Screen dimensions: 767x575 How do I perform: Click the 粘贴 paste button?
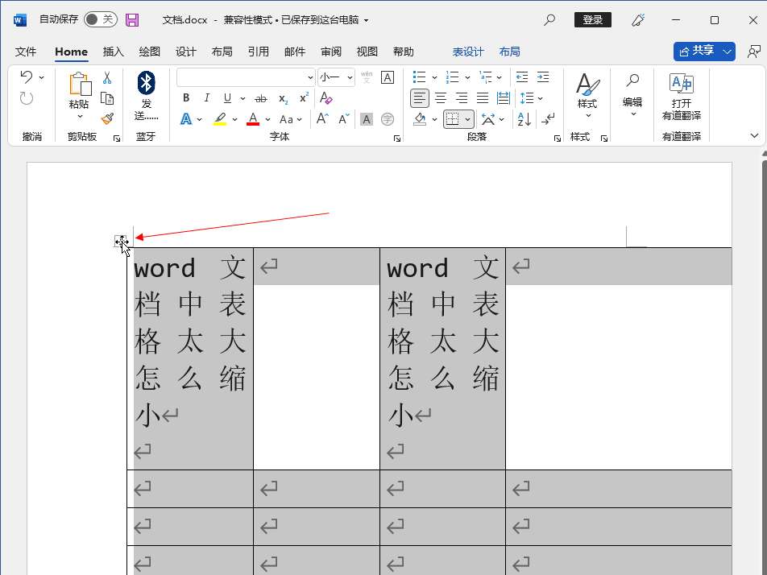coord(79,96)
